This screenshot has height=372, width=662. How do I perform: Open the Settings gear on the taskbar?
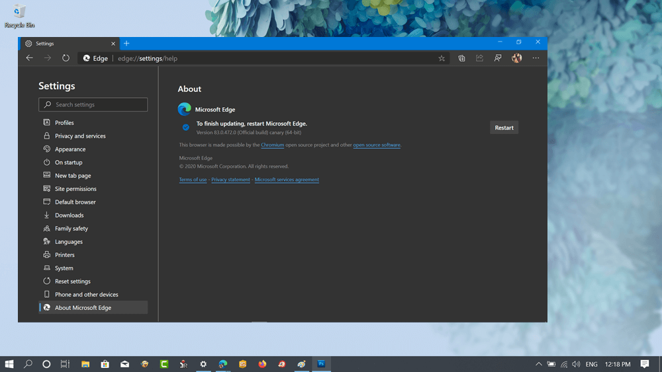pos(203,364)
